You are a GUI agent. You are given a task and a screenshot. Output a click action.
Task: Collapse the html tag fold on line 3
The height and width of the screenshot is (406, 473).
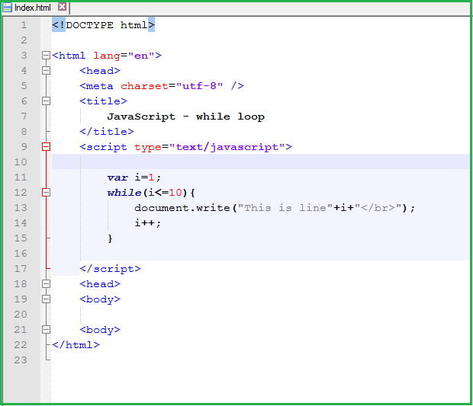pyautogui.click(x=46, y=56)
